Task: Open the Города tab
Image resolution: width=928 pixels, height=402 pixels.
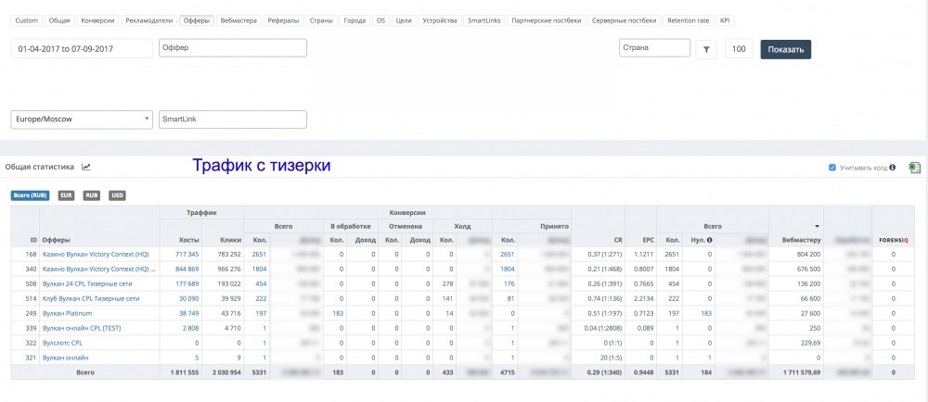Action: pyautogui.click(x=354, y=20)
